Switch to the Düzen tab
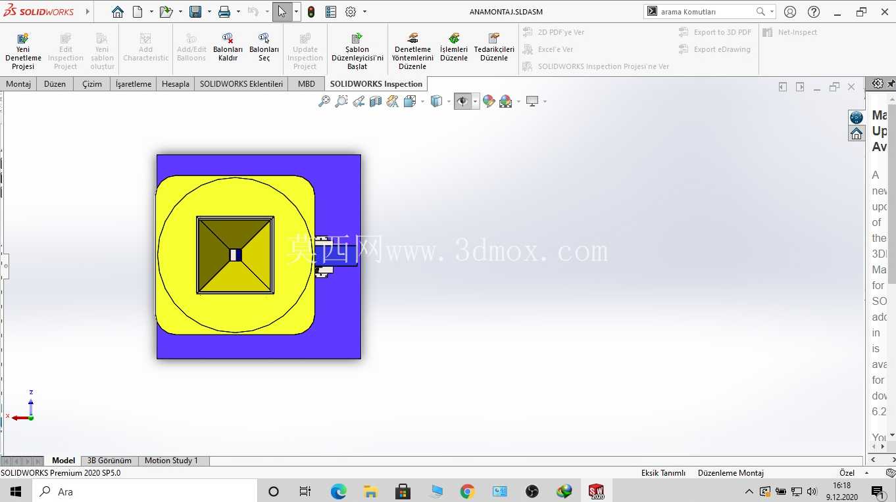The width and height of the screenshot is (896, 502). 55,83
